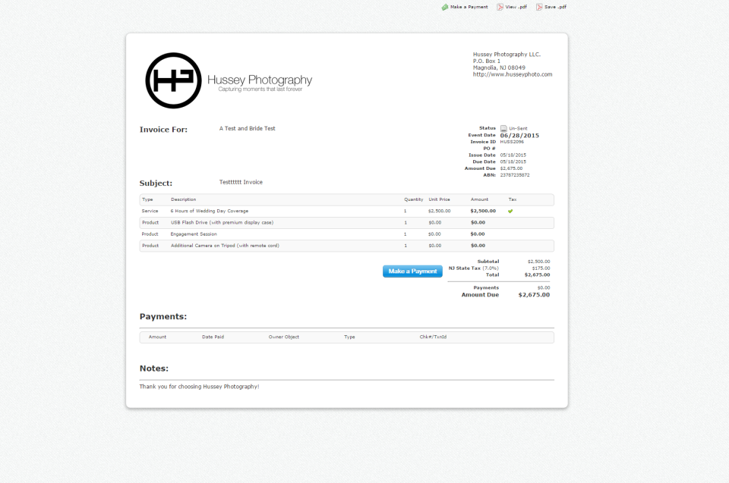This screenshot has width=729, height=483.
Task: Click the Magnolia, NJ 08049 address line
Action: pos(500,67)
